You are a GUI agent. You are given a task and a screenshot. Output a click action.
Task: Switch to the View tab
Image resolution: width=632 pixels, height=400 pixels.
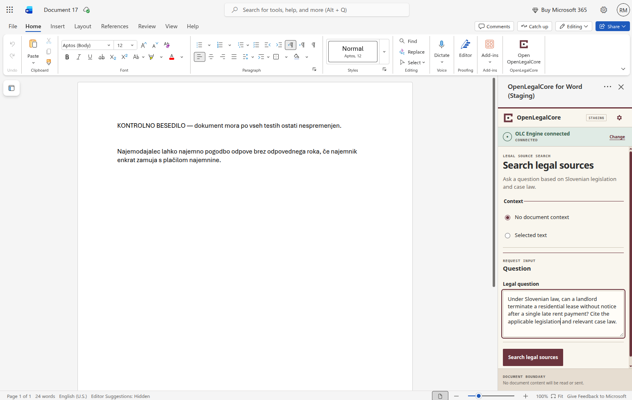point(171,26)
